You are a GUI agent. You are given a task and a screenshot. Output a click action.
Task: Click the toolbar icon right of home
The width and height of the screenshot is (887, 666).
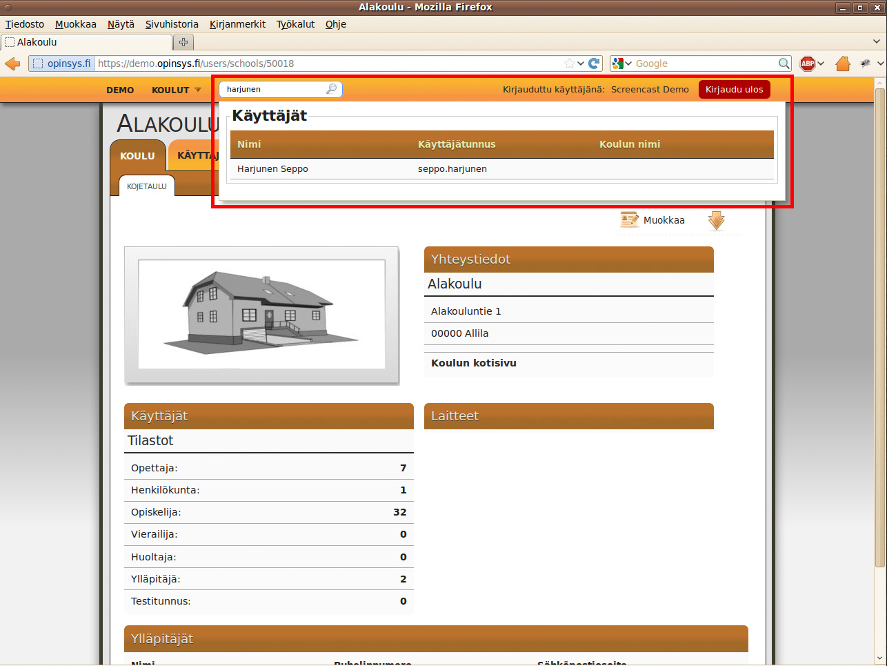click(866, 63)
